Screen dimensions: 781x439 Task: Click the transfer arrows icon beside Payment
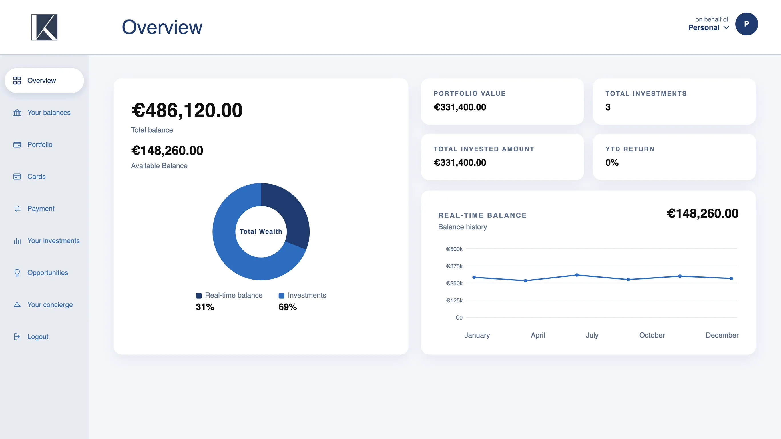click(17, 209)
